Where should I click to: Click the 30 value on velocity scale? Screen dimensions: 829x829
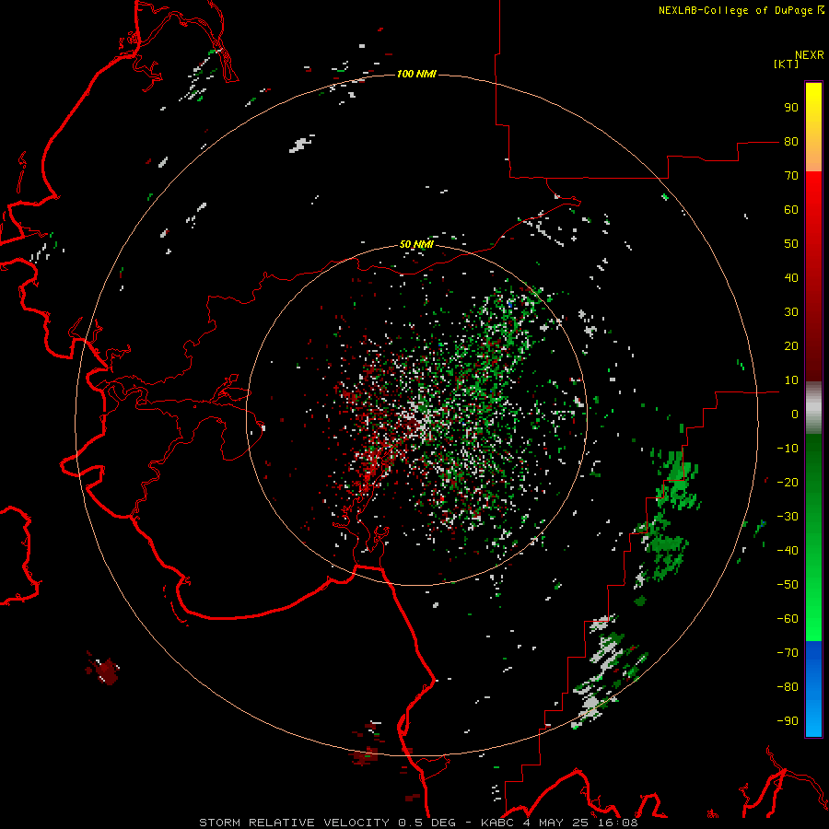click(791, 312)
